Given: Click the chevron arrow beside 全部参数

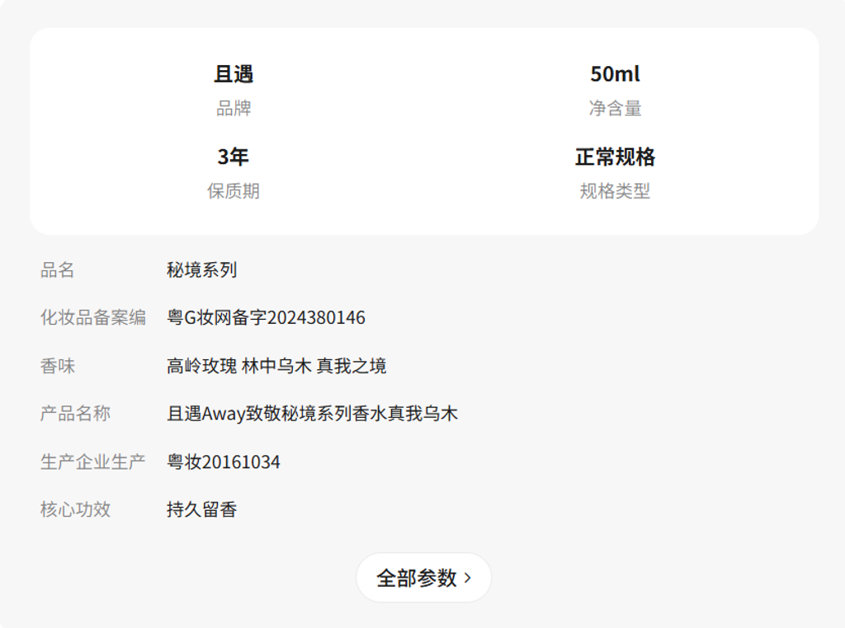Looking at the screenshot, I should (x=468, y=579).
